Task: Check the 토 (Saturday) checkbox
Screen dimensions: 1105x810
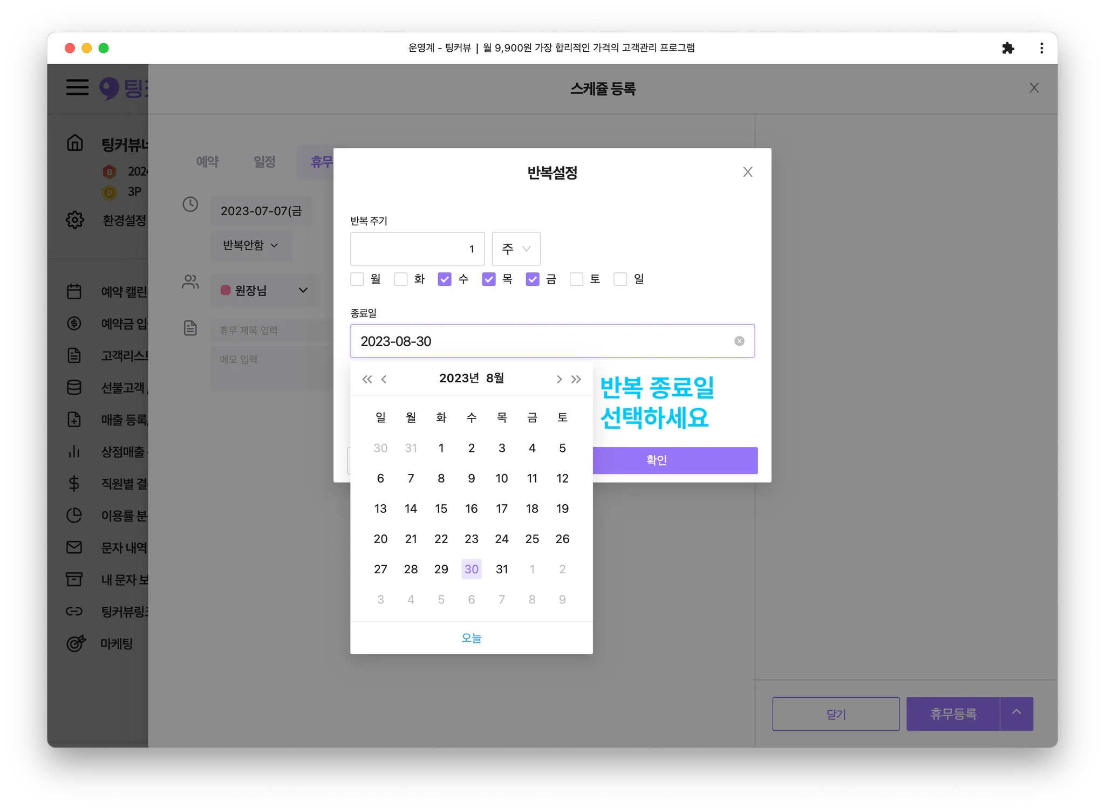Action: 576,279
